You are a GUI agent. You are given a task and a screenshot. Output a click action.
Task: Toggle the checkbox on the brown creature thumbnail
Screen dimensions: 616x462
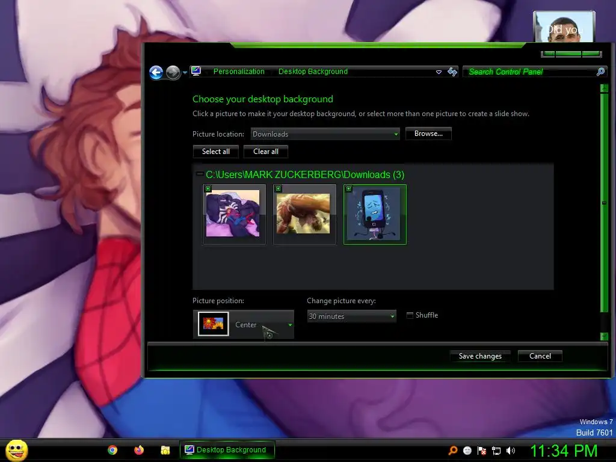click(x=278, y=188)
